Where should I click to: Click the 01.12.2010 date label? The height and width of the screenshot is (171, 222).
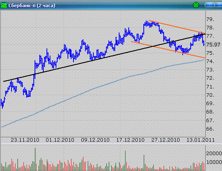coord(60,140)
